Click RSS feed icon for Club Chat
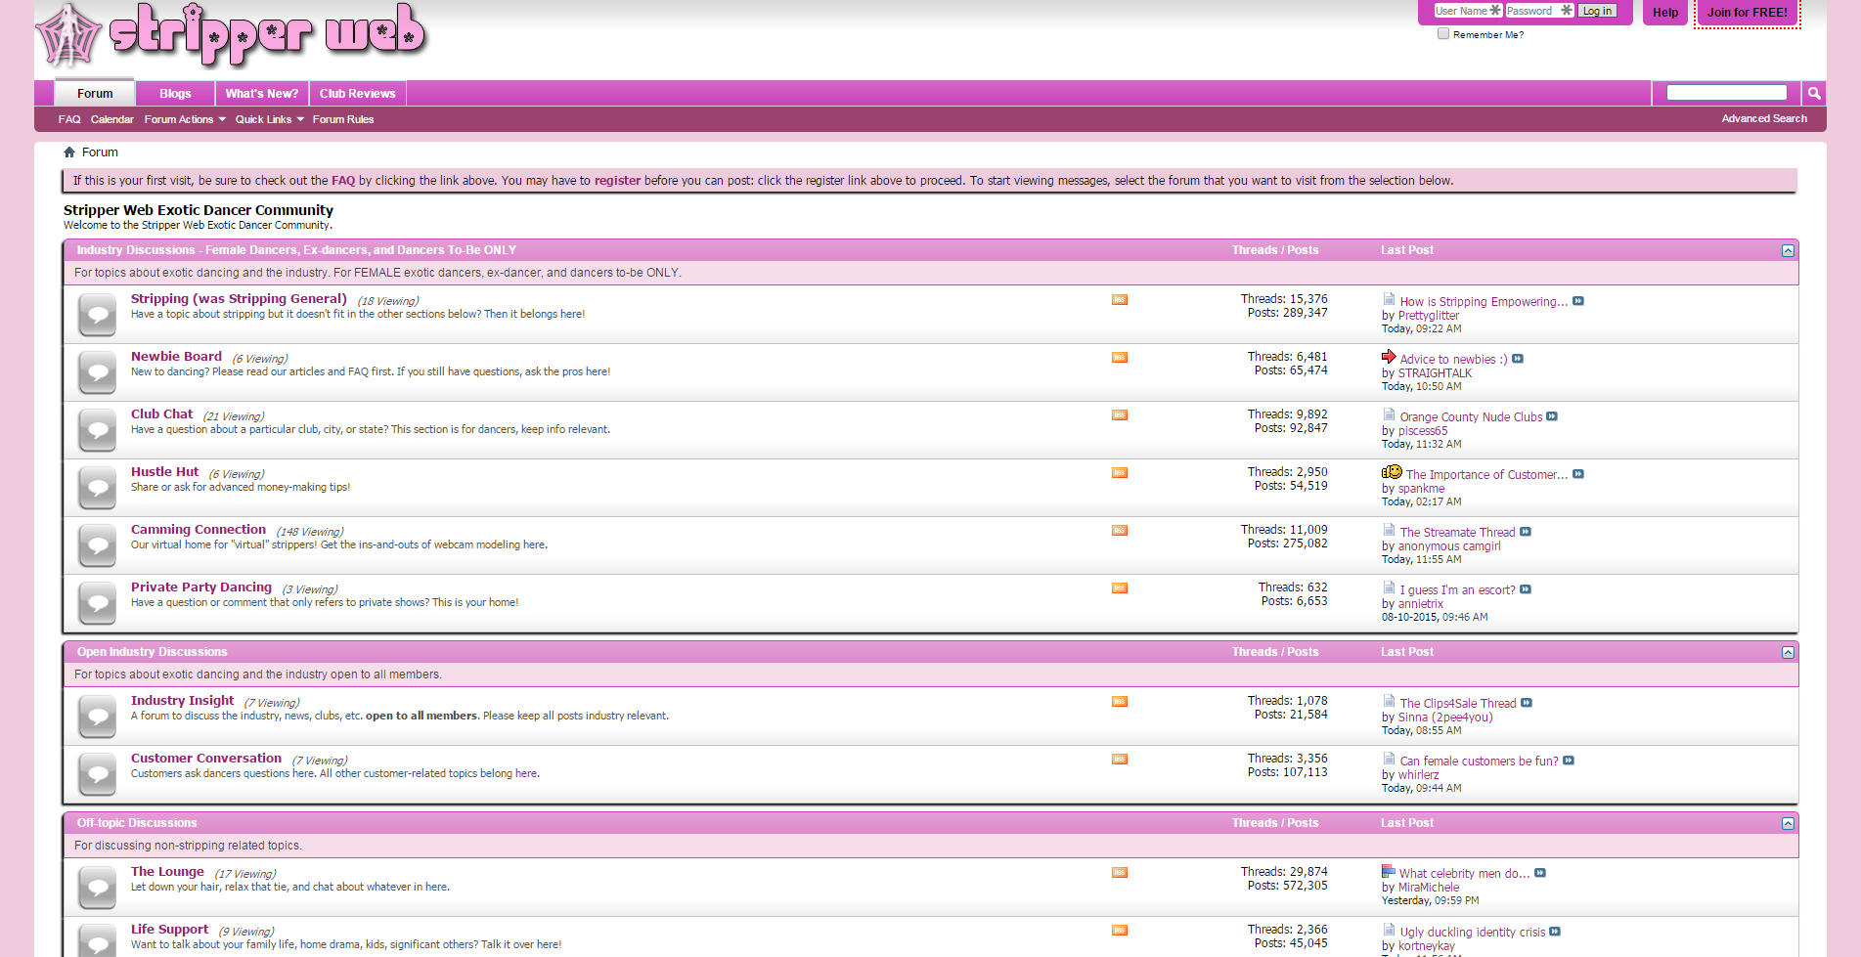1861x957 pixels. pos(1120,415)
